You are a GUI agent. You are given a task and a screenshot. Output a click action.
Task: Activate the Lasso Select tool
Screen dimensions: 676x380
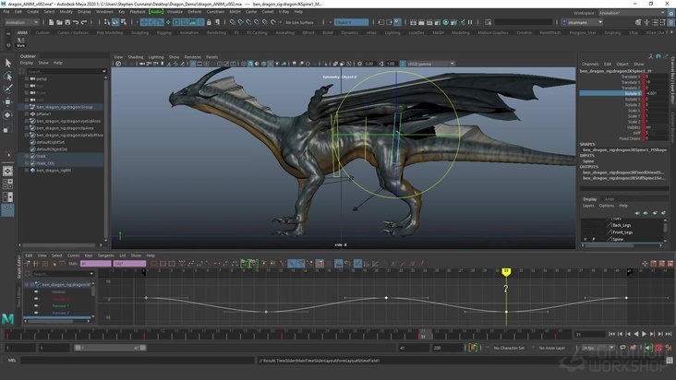(8, 77)
